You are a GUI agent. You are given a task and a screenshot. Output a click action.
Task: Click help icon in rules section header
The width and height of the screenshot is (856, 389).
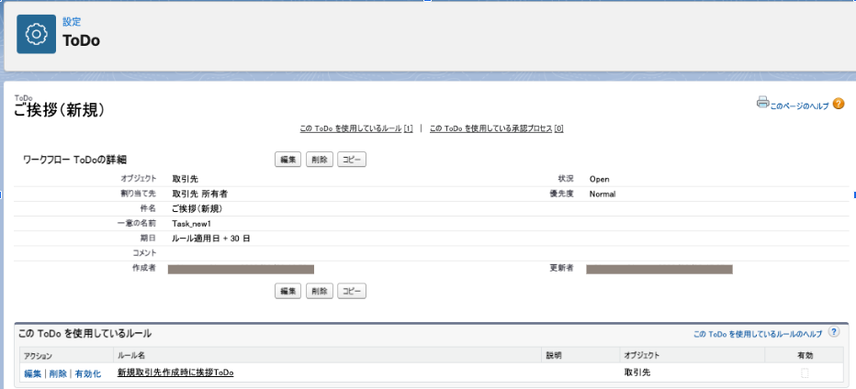834,332
